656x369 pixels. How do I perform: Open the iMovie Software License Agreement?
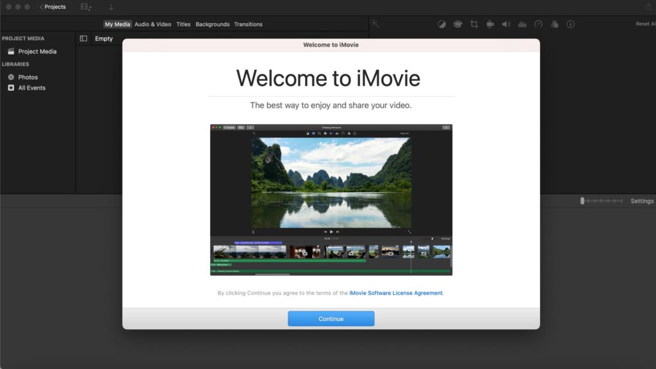click(x=396, y=293)
